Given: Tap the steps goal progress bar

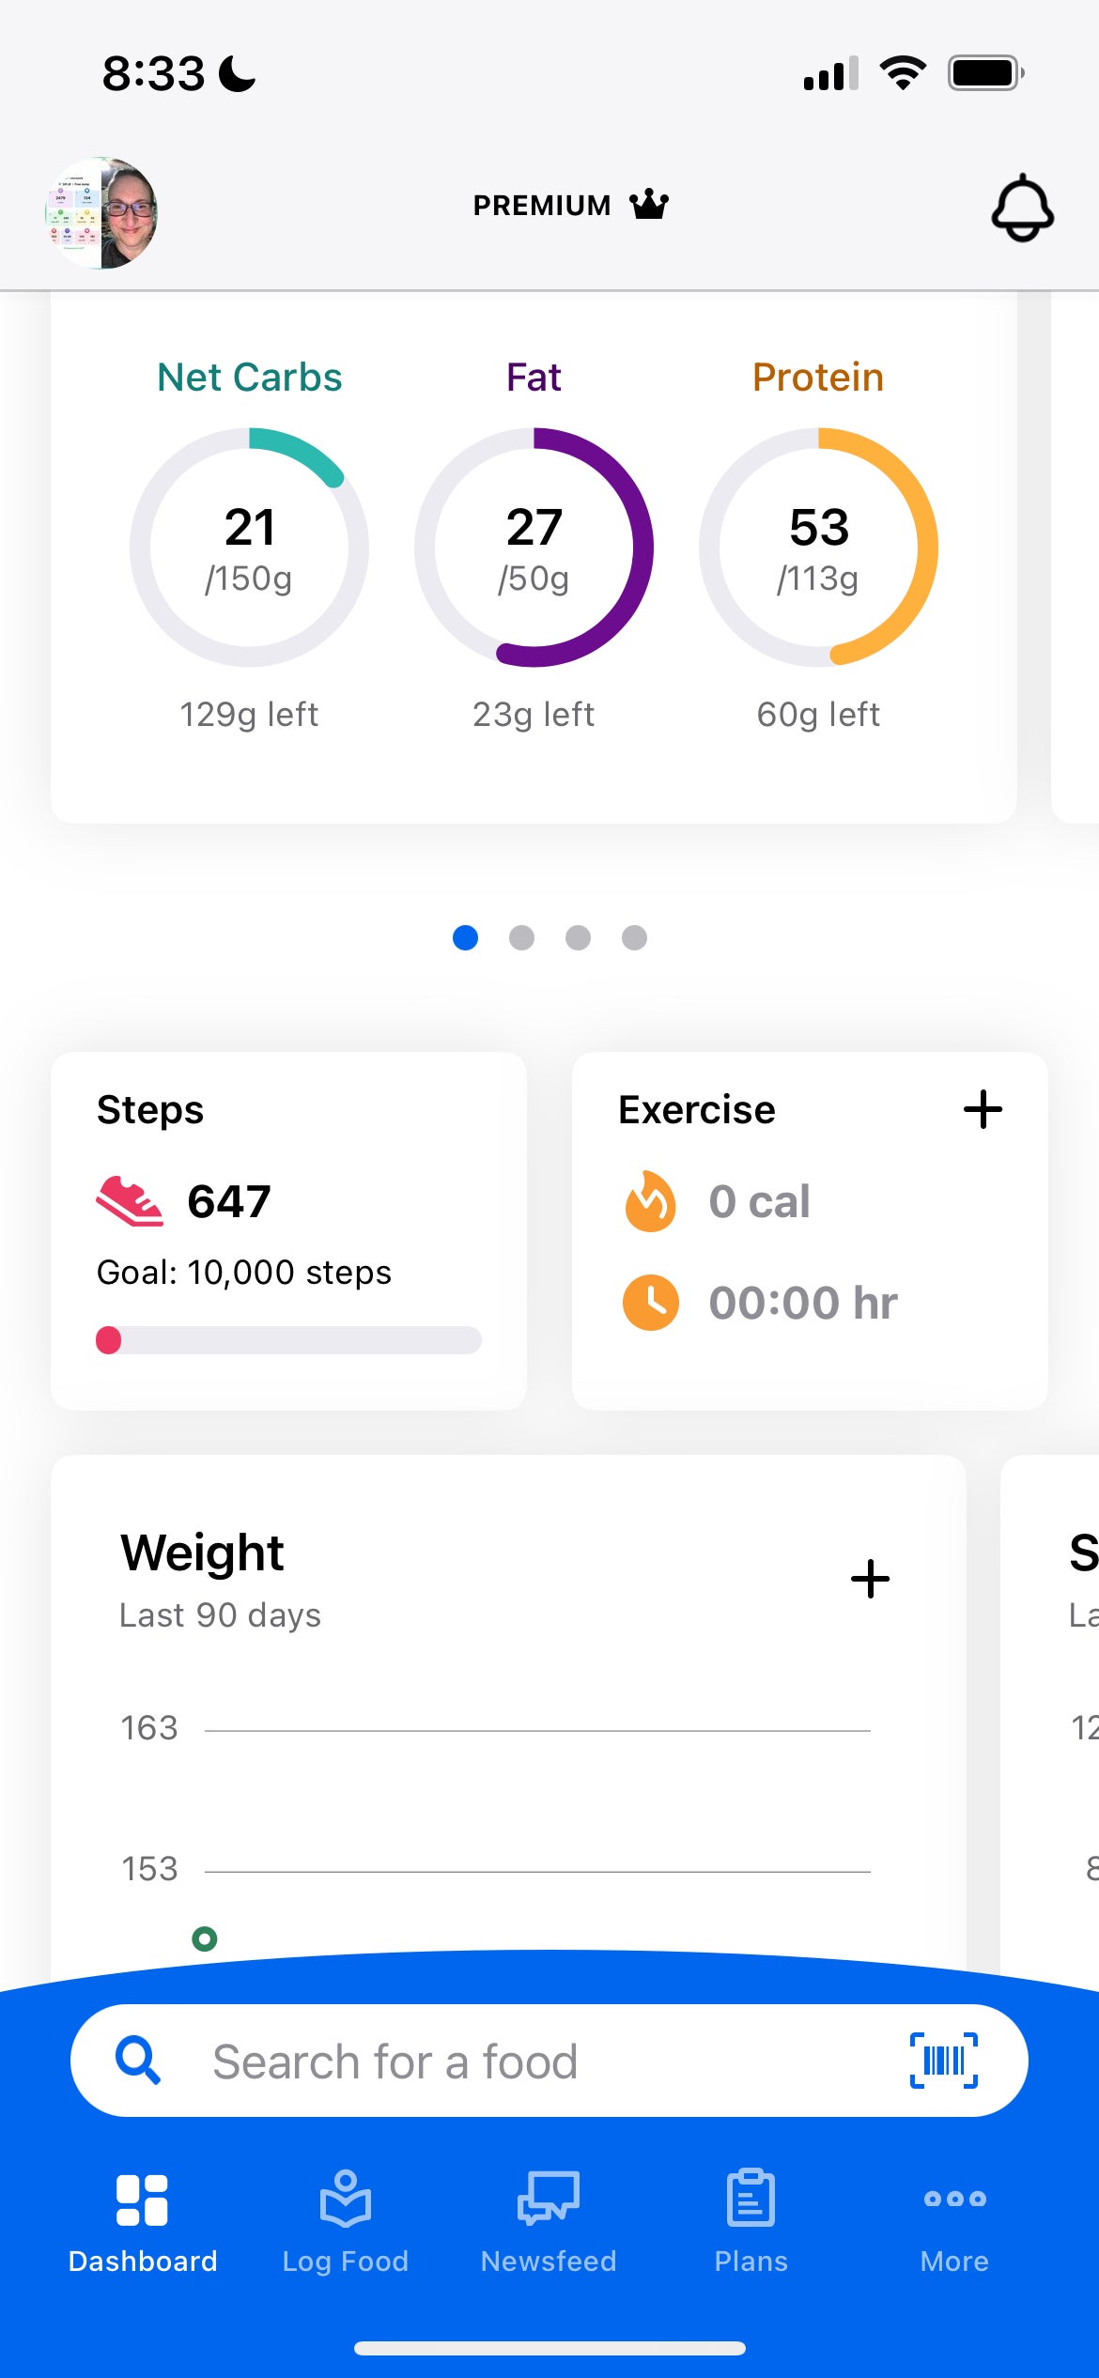Looking at the screenshot, I should pyautogui.click(x=288, y=1340).
